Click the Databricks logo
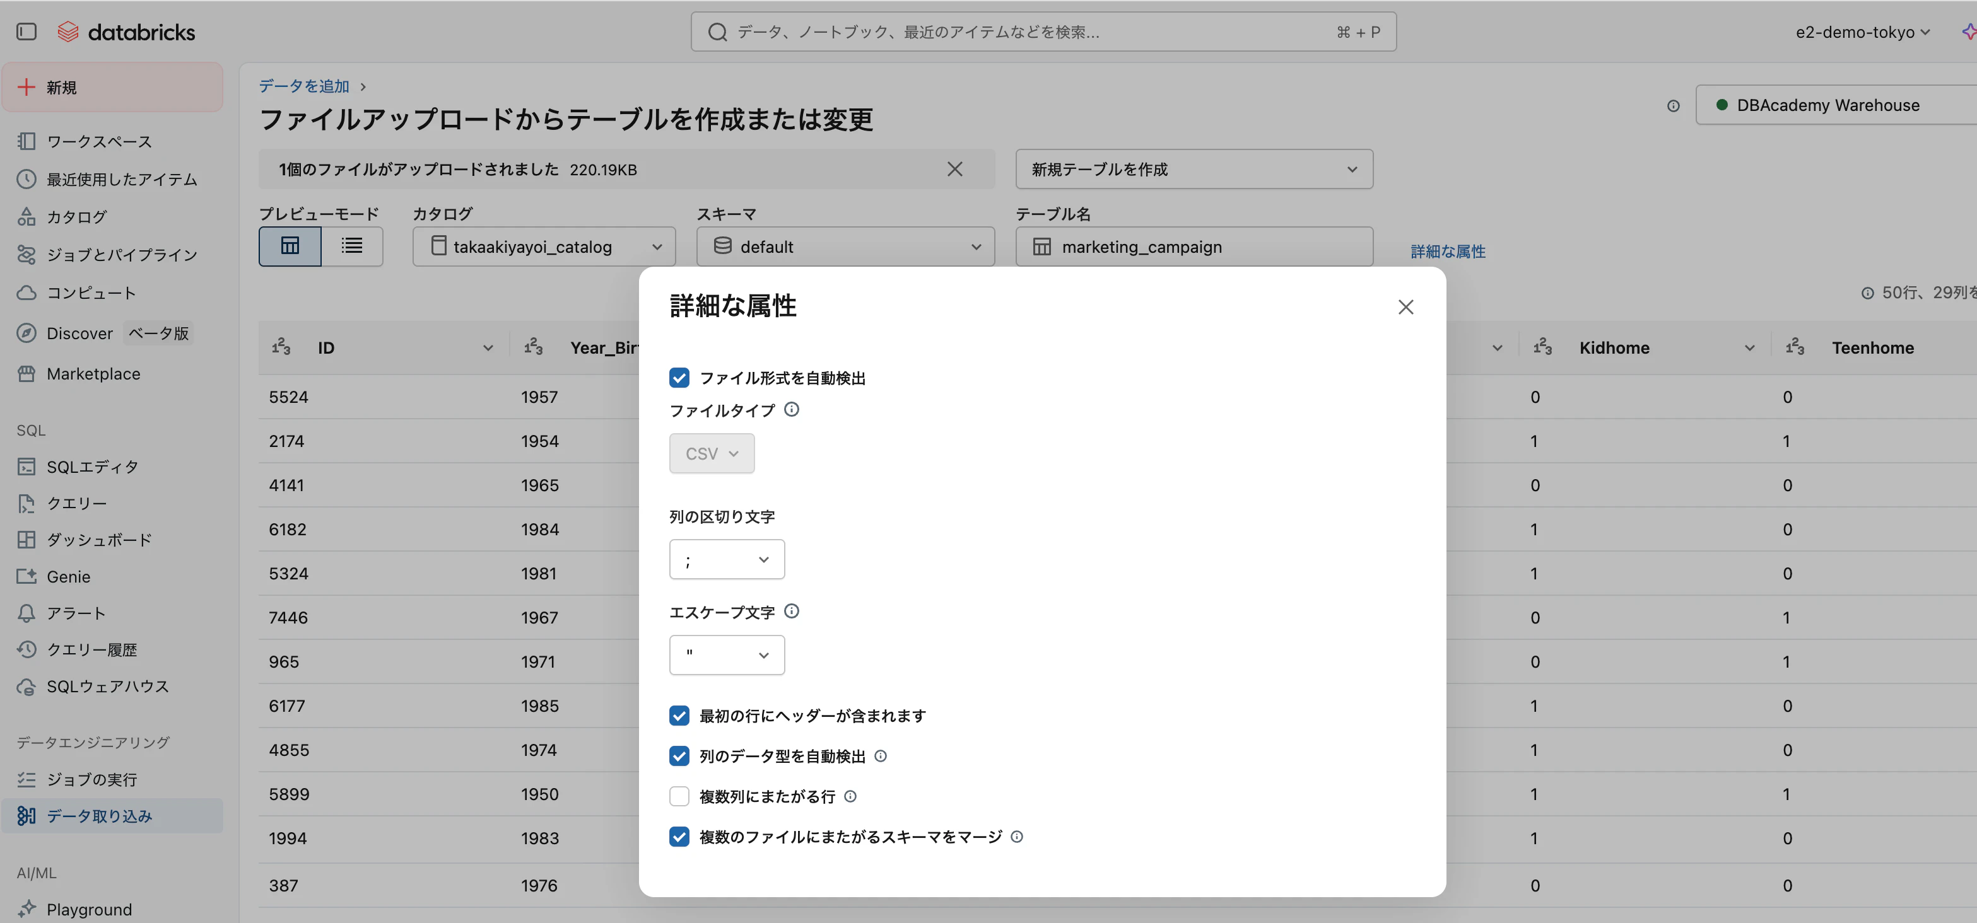Viewport: 1977px width, 923px height. click(127, 32)
